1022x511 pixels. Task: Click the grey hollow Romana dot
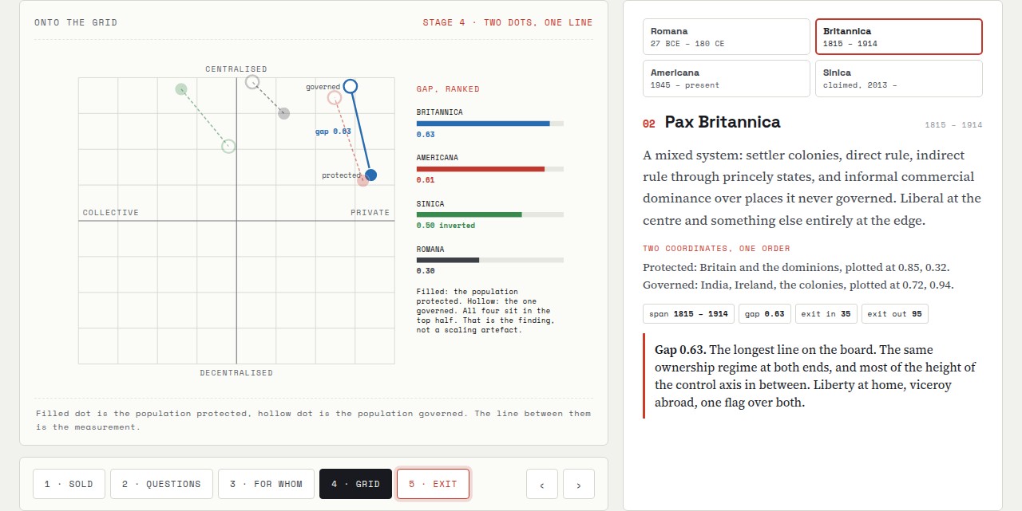252,81
